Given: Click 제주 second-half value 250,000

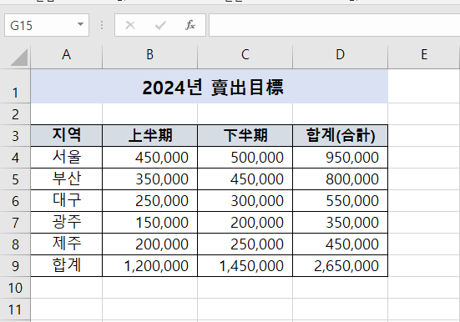Looking at the screenshot, I should pos(245,244).
